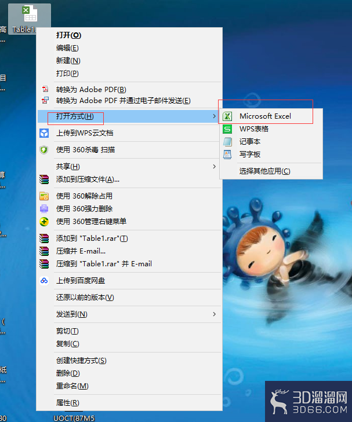Click the 360 解除占用 folder icon
The width and height of the screenshot is (352, 422).
click(x=44, y=196)
